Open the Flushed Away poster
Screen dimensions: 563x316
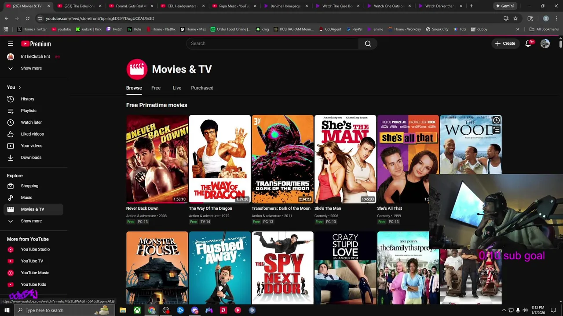coord(220,268)
